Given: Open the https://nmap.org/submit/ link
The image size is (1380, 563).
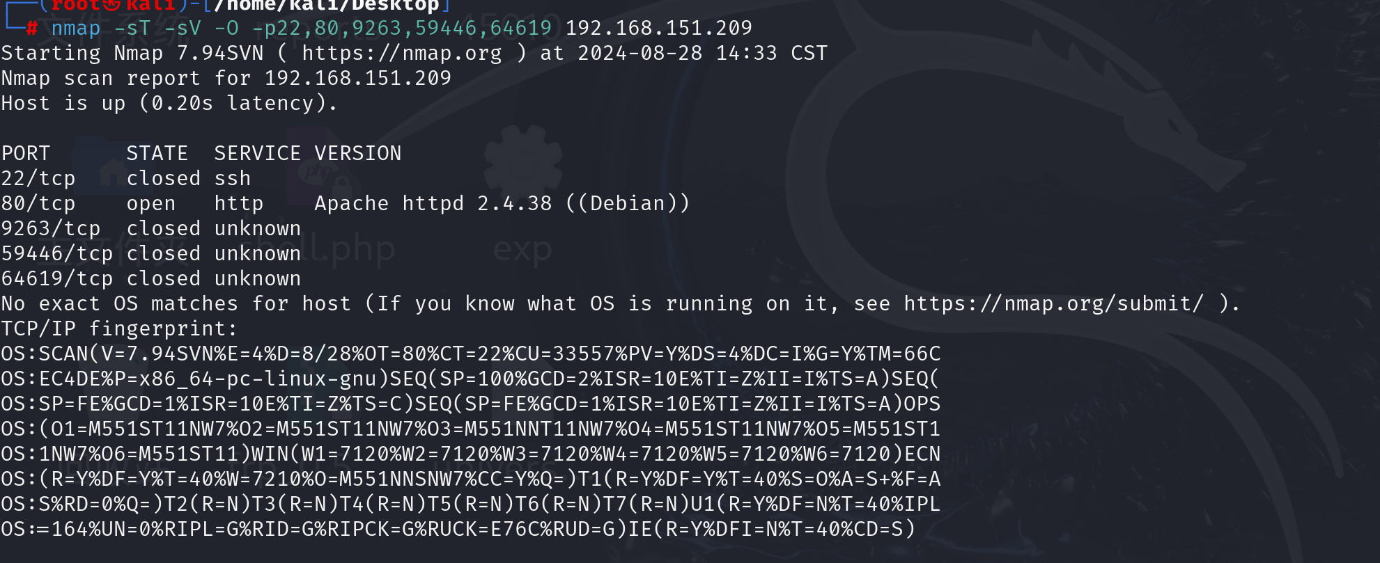Looking at the screenshot, I should [x=1053, y=304].
